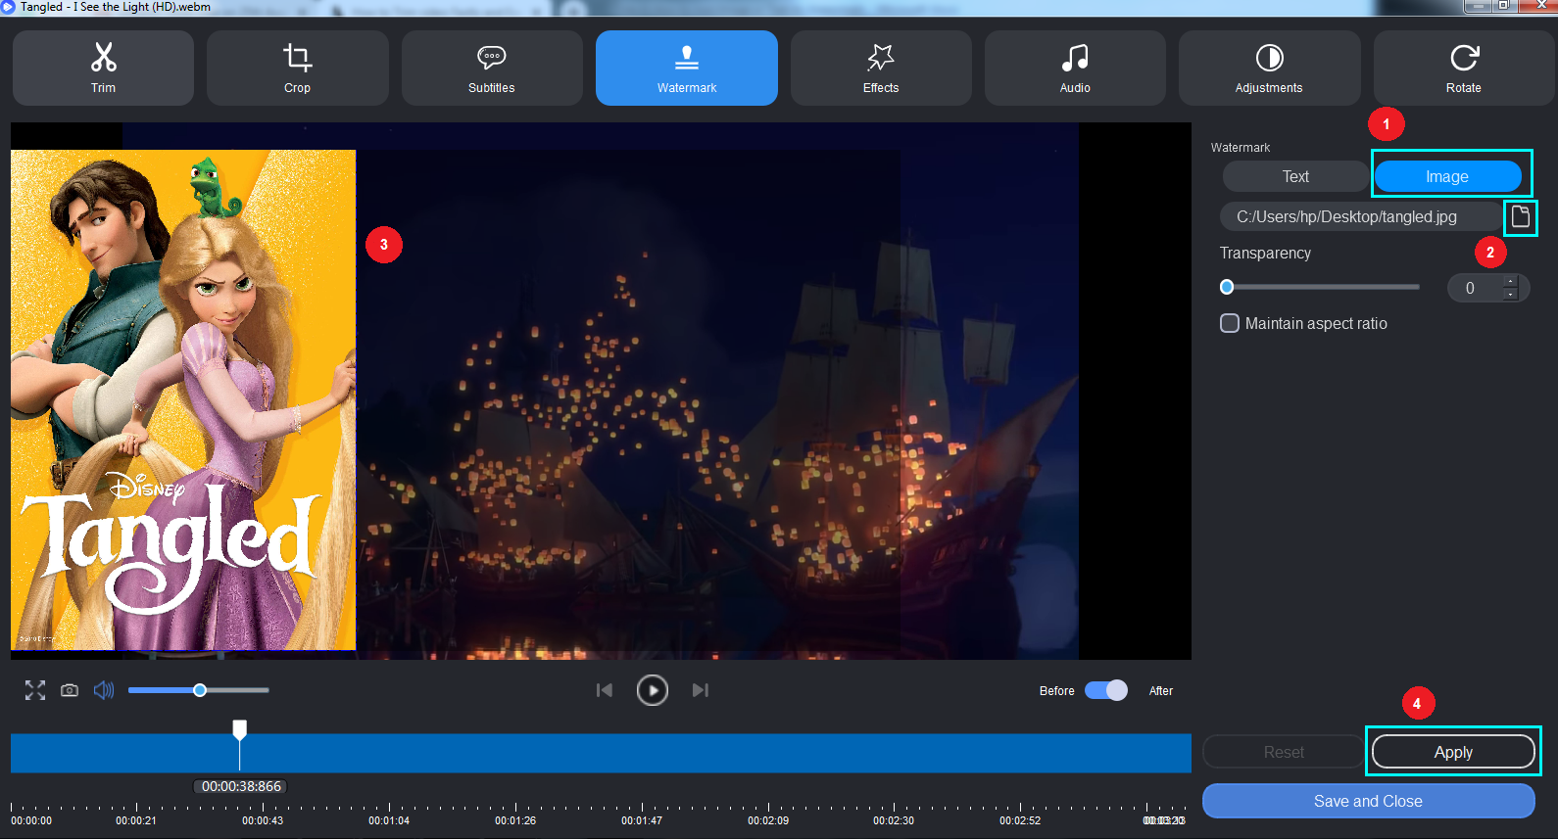Click the fullscreen preview icon
The width and height of the screenshot is (1558, 839).
[35, 690]
